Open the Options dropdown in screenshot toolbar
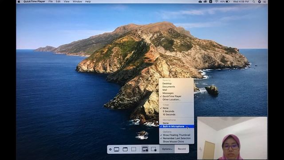The height and width of the screenshot is (160, 284). (167, 149)
